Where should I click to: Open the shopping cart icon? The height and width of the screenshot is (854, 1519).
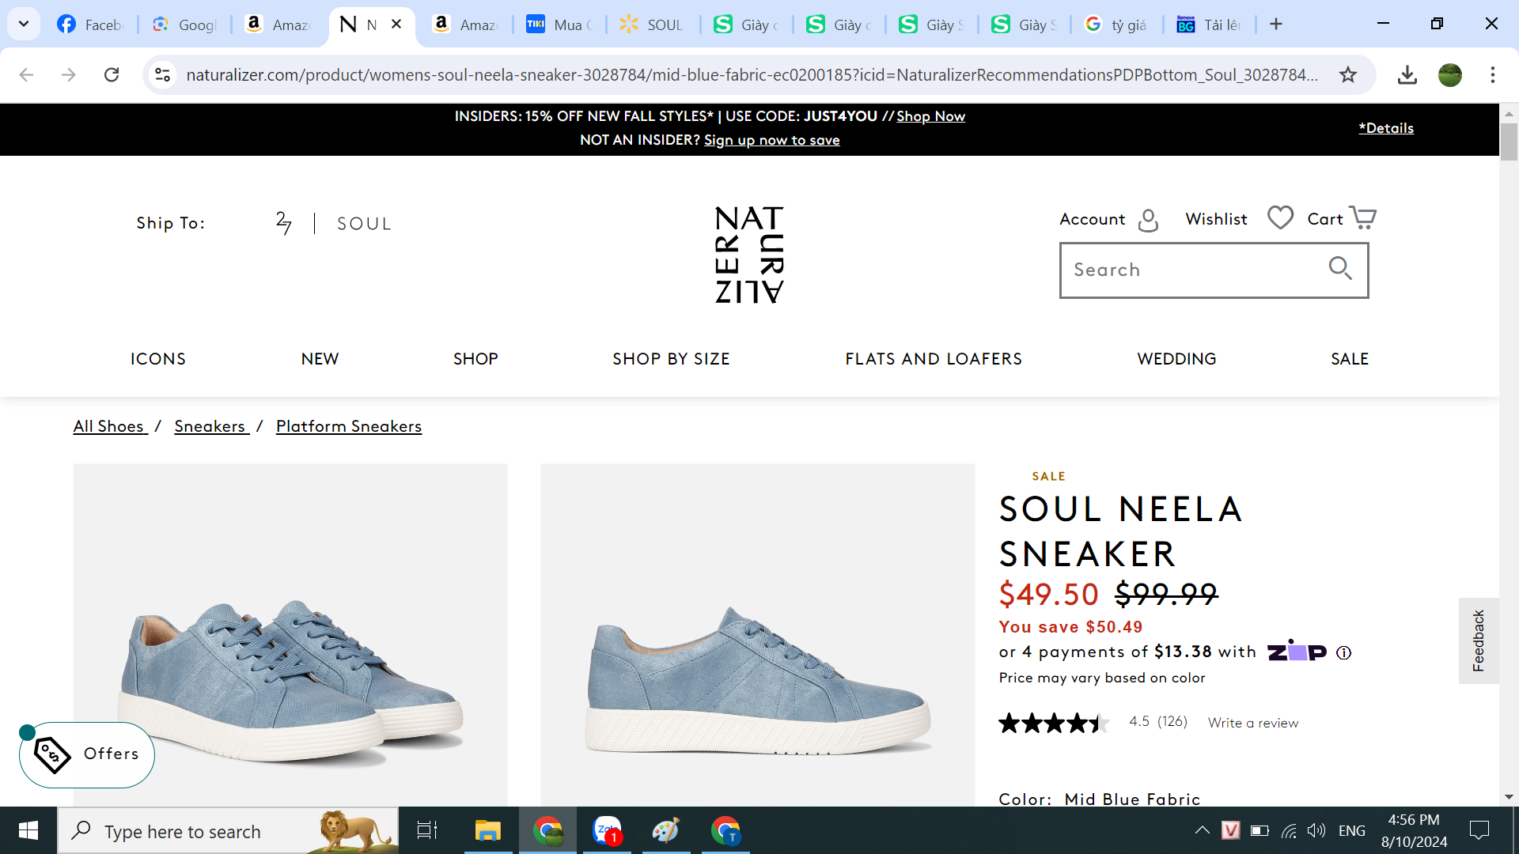pyautogui.click(x=1362, y=217)
